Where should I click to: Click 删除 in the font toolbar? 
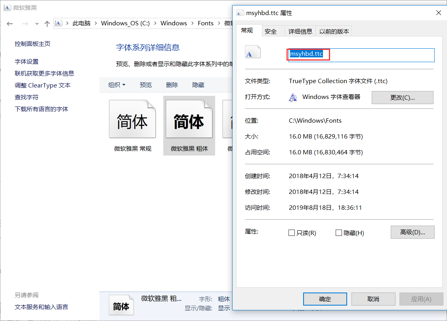(172, 85)
